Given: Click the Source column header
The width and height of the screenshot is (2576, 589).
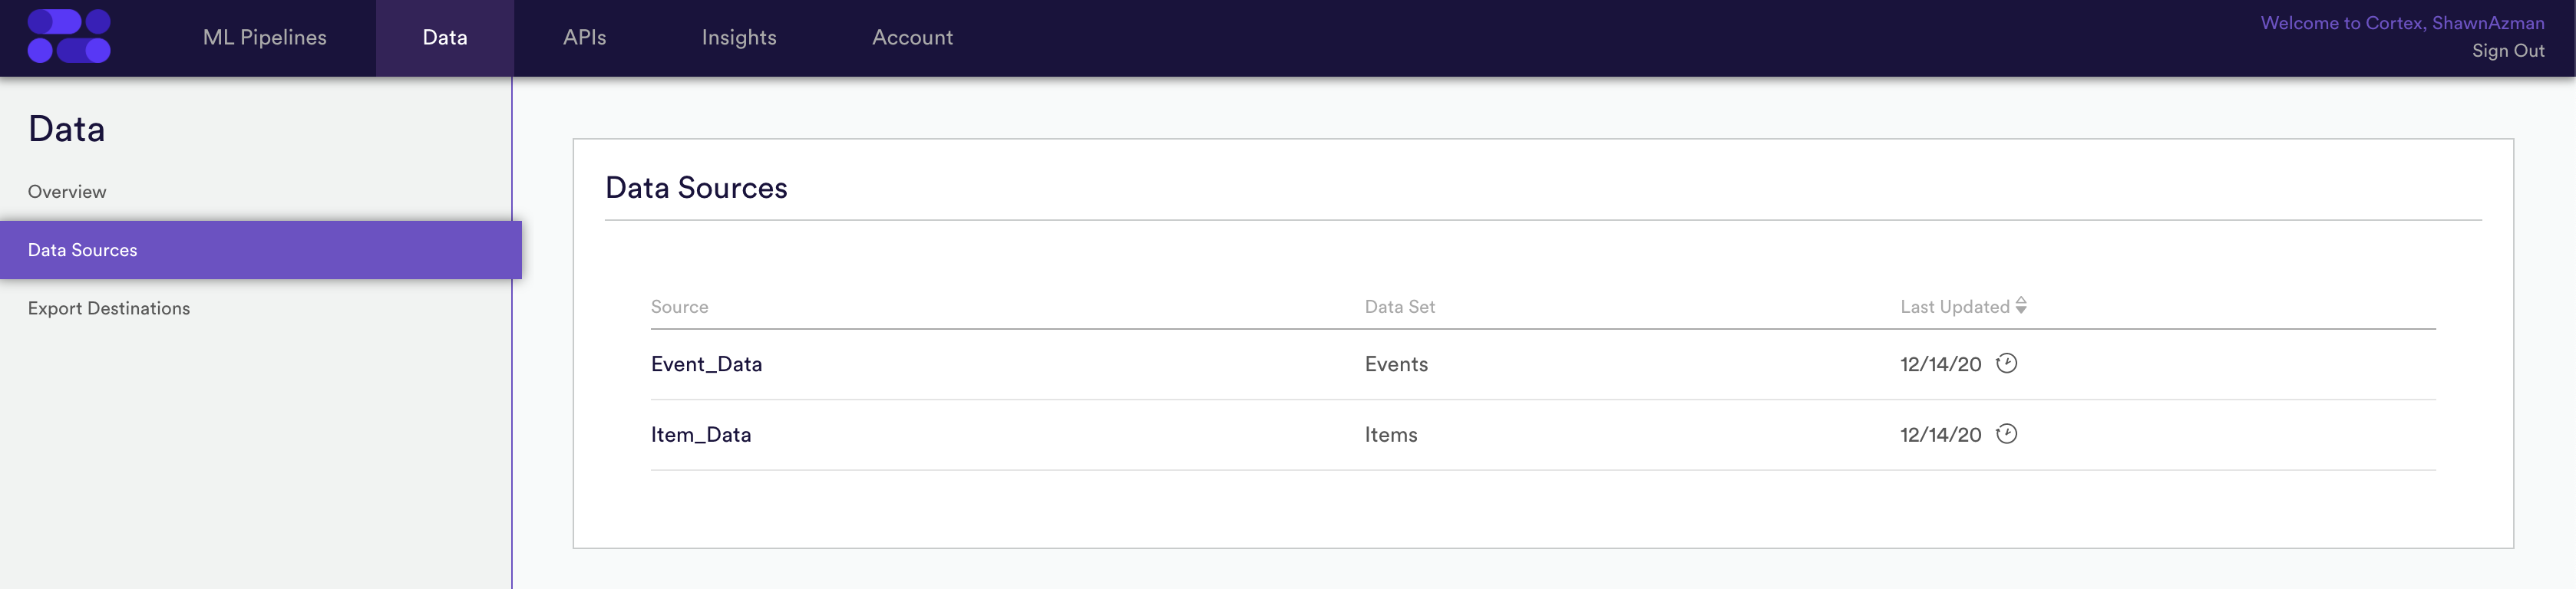Looking at the screenshot, I should click(680, 307).
